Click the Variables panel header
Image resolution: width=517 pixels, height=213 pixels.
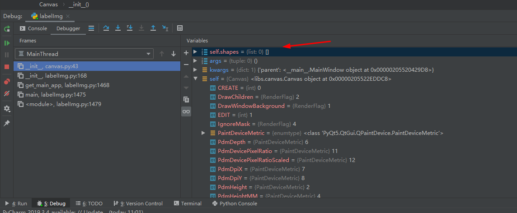[x=197, y=41]
